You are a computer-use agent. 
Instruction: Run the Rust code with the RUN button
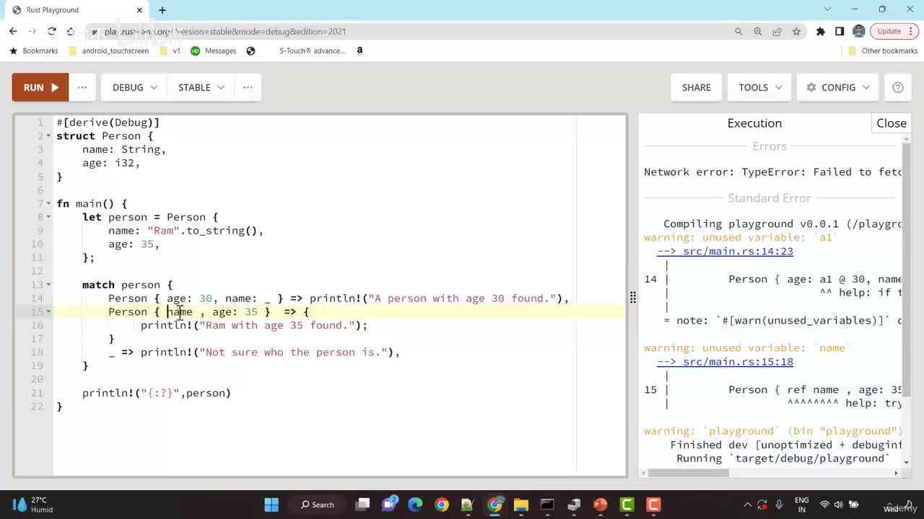coord(40,87)
